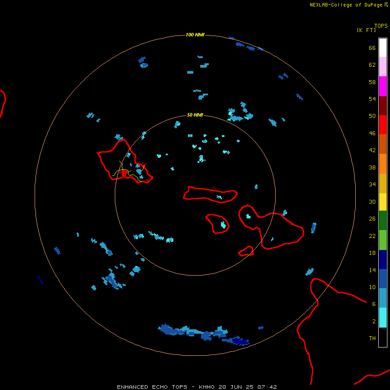Click the "50 NMI" range ring label
Viewport: 390px width, 390px height.
click(195, 115)
